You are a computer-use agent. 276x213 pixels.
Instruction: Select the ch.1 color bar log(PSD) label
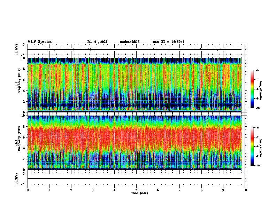point(261,90)
